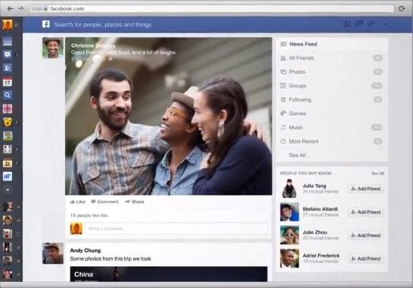Image resolution: width=413 pixels, height=288 pixels.
Task: Click the Facebook logo in the blue bar
Action: tap(45, 24)
